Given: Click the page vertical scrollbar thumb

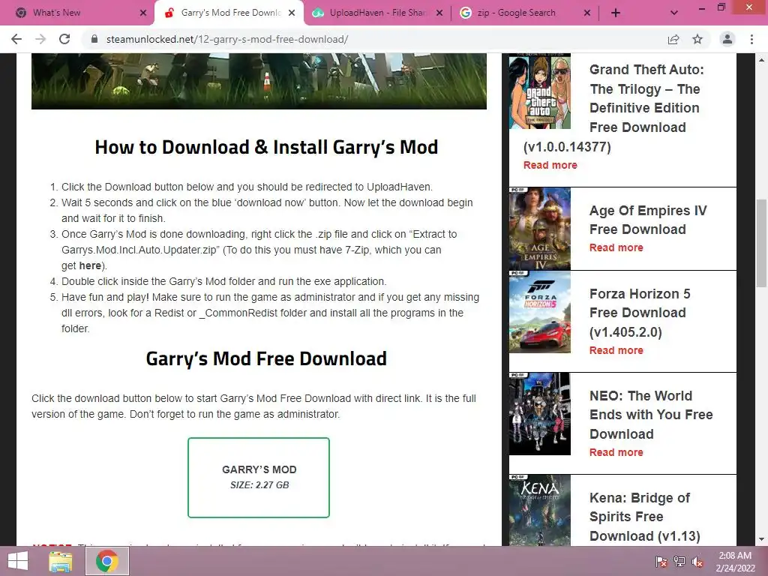Looking at the screenshot, I should coord(761,244).
